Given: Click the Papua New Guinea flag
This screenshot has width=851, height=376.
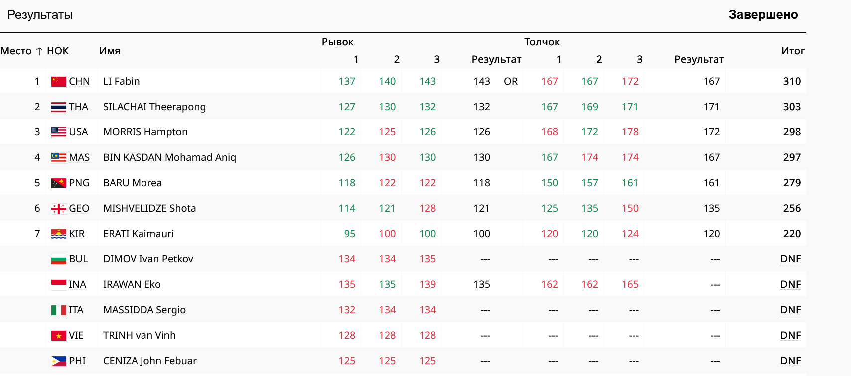Looking at the screenshot, I should tap(58, 183).
